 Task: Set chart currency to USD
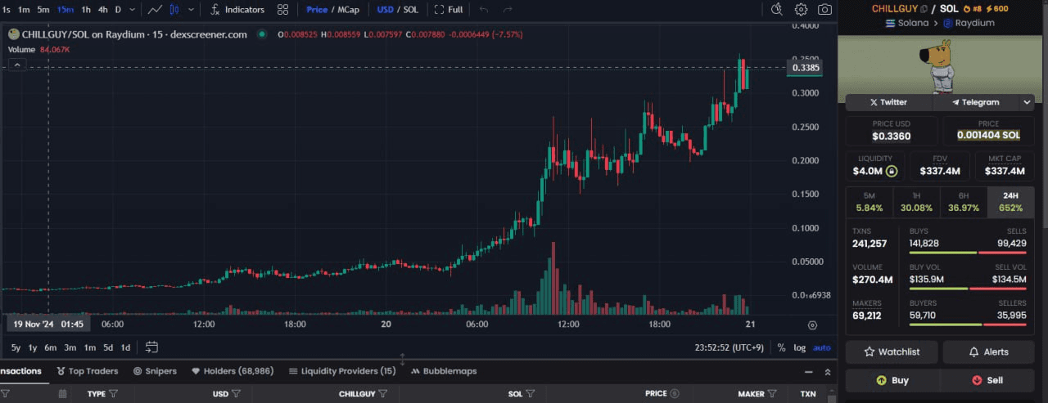pos(385,10)
